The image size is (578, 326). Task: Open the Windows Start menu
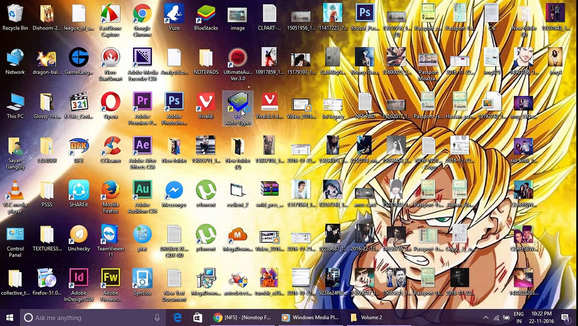(x=9, y=317)
